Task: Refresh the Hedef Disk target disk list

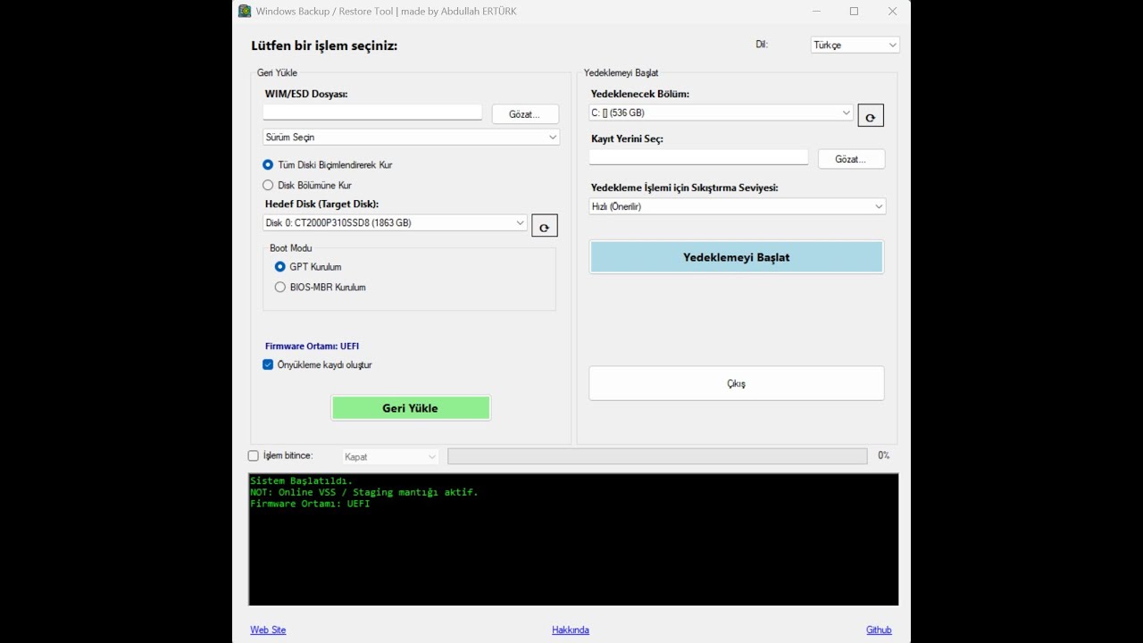Action: [x=545, y=226]
